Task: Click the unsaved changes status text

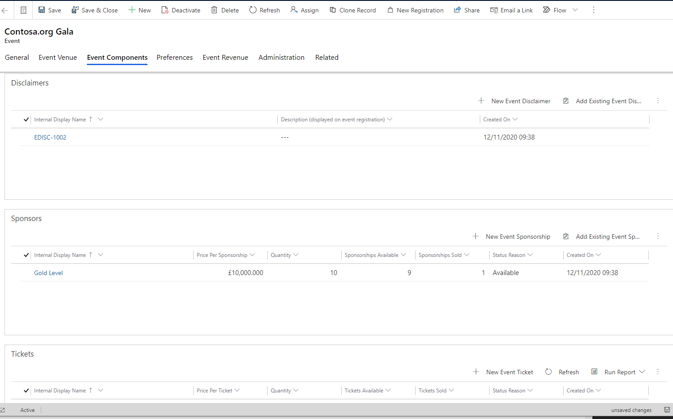Action: click(x=631, y=410)
